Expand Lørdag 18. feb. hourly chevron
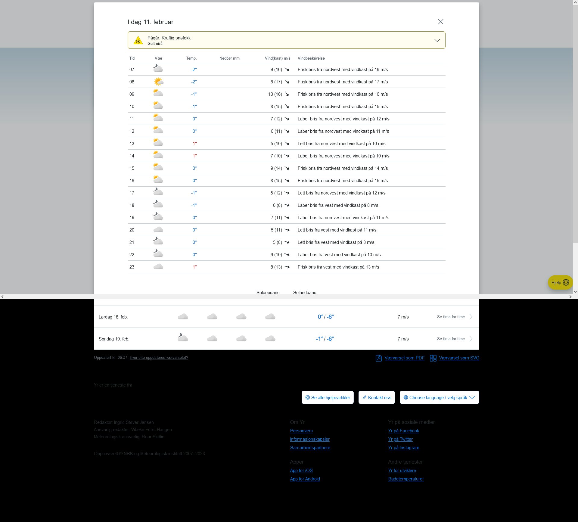 click(471, 317)
